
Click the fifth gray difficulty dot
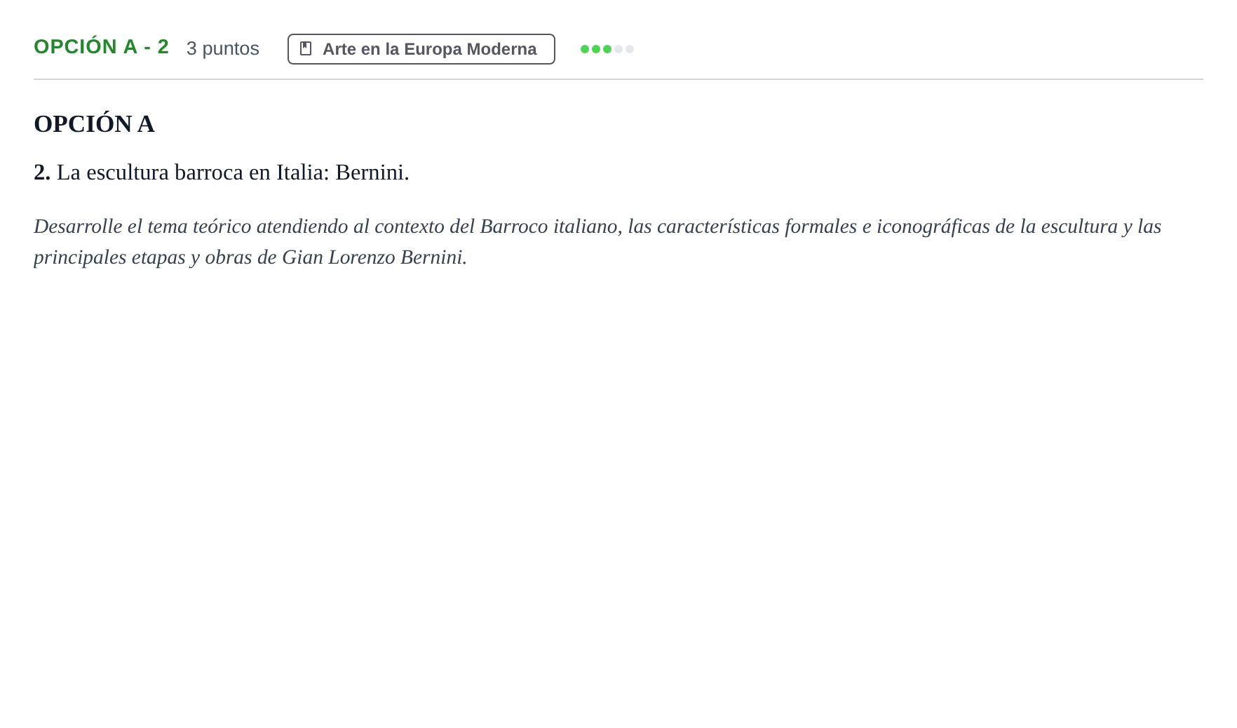[630, 49]
